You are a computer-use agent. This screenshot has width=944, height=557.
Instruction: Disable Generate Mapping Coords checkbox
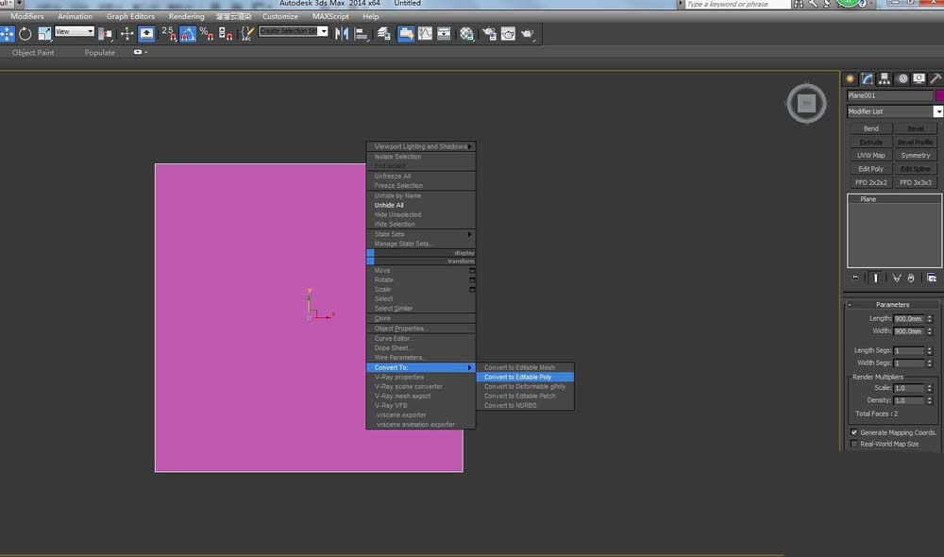(854, 432)
